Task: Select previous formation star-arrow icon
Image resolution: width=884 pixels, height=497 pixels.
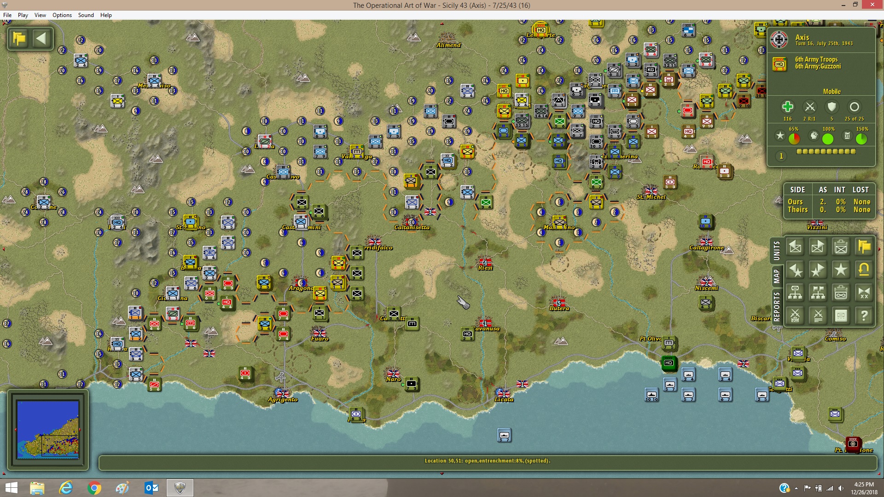Action: tap(795, 270)
